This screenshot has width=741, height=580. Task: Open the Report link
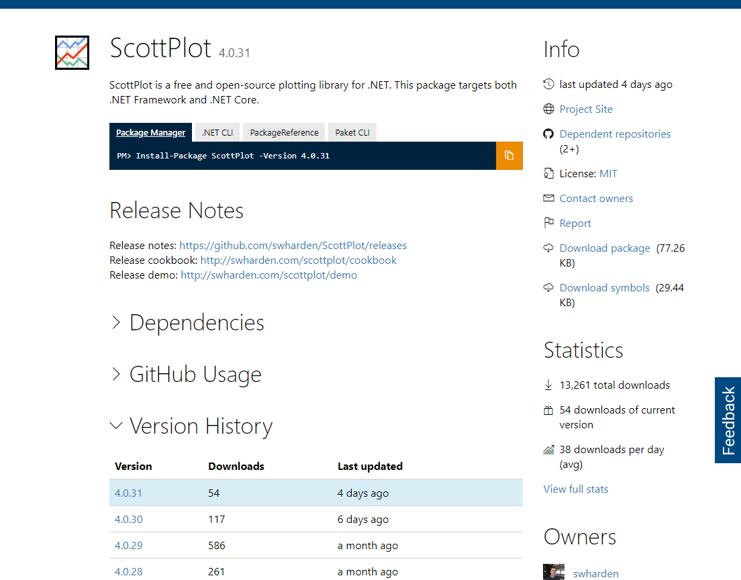click(575, 223)
